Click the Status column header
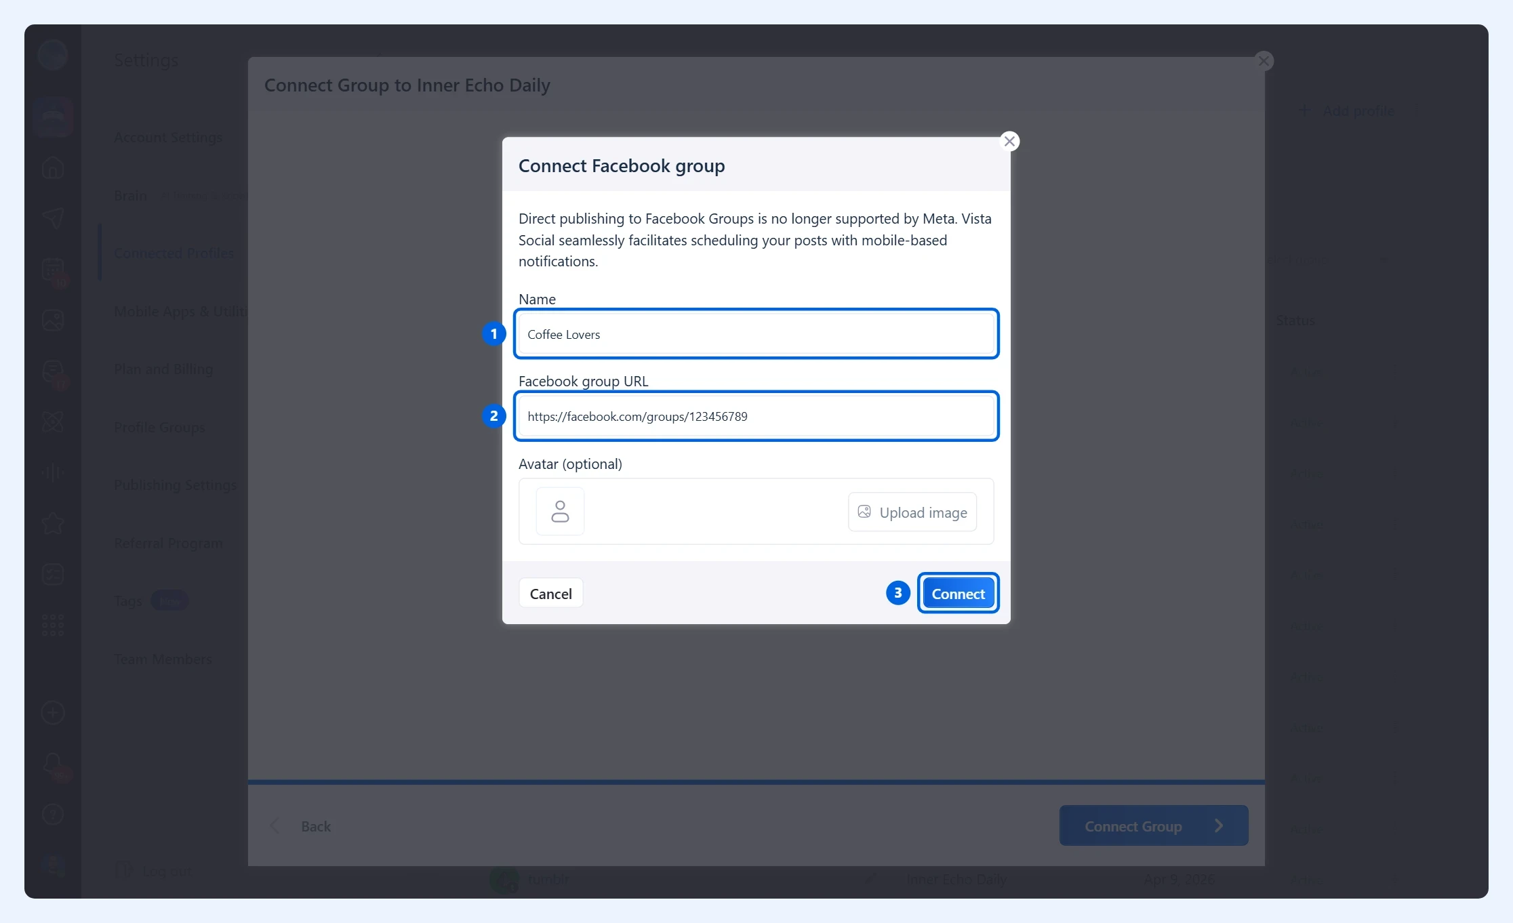 click(1295, 321)
